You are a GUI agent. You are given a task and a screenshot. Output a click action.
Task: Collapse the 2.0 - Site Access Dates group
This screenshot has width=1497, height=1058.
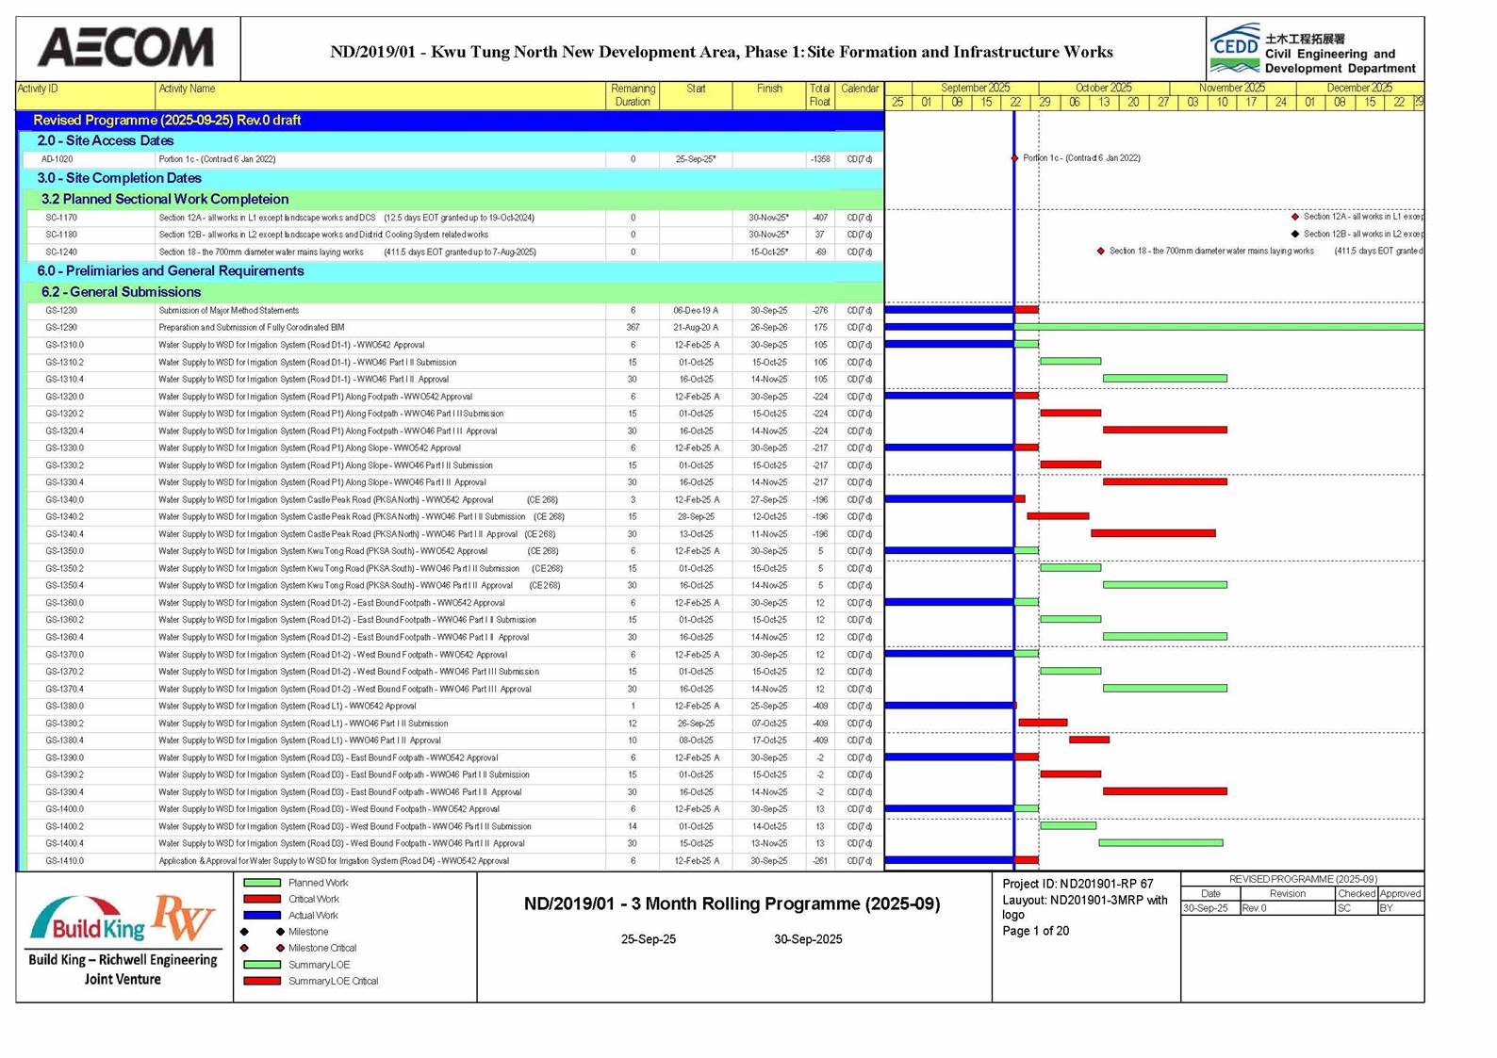tap(105, 140)
